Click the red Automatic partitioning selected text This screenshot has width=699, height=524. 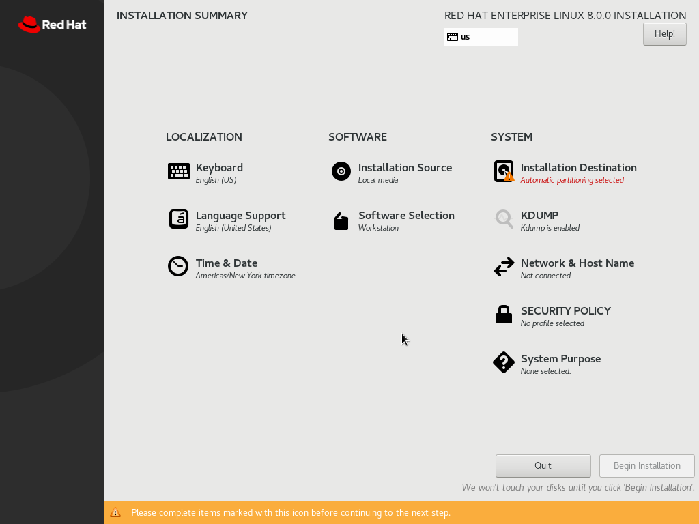572,181
